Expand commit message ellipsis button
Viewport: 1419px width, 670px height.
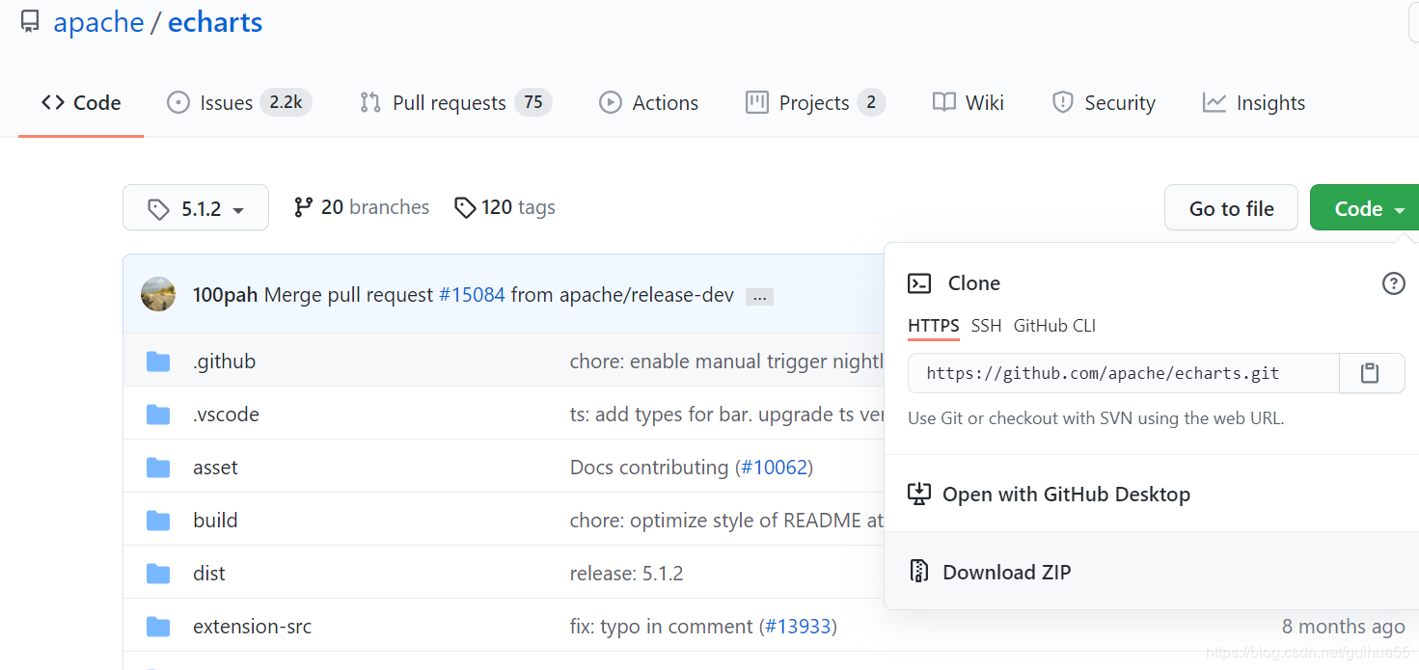point(760,296)
